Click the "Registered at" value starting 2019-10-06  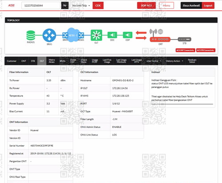point(51,154)
